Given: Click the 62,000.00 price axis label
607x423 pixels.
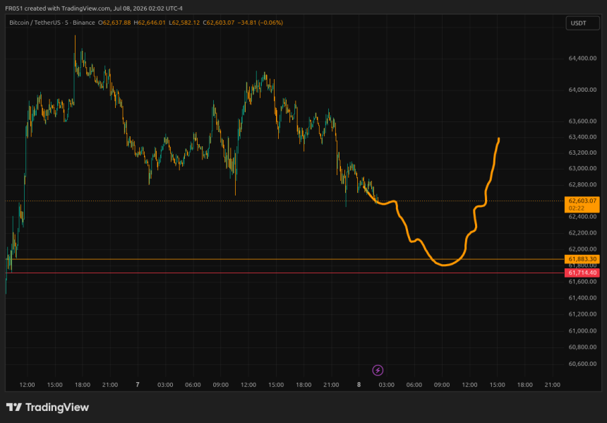Looking at the screenshot, I should [582, 249].
